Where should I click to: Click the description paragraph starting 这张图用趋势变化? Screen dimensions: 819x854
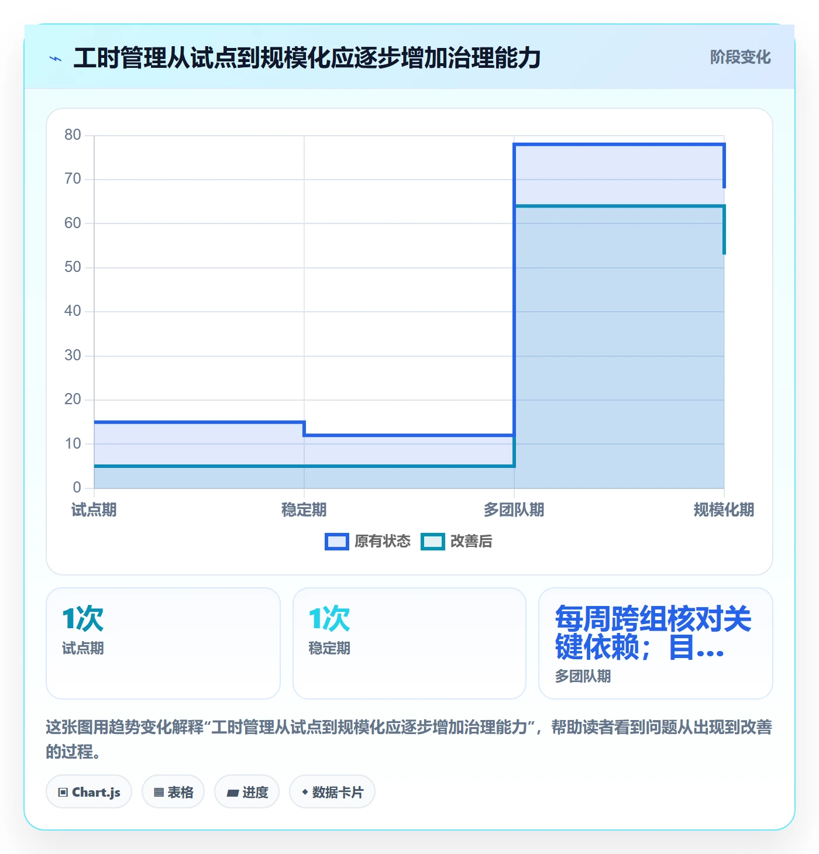pyautogui.click(x=409, y=739)
